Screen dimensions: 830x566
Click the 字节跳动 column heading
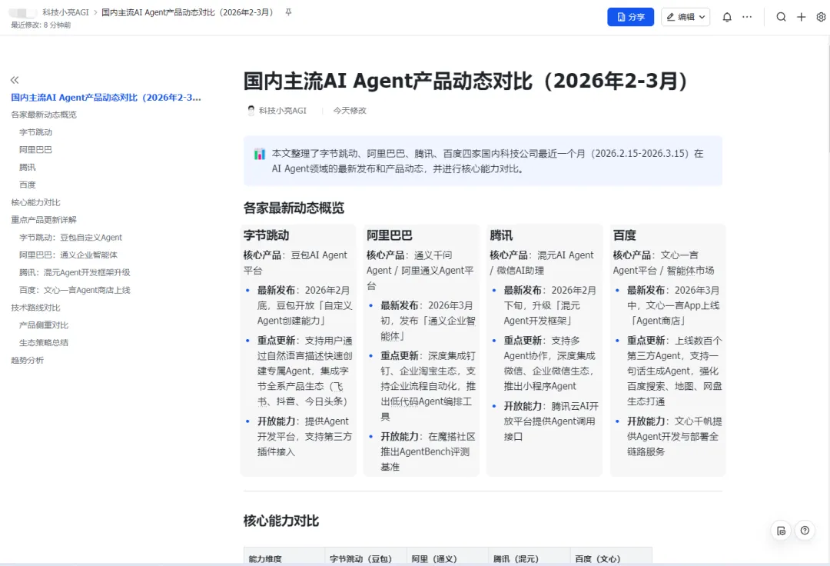click(x=266, y=235)
